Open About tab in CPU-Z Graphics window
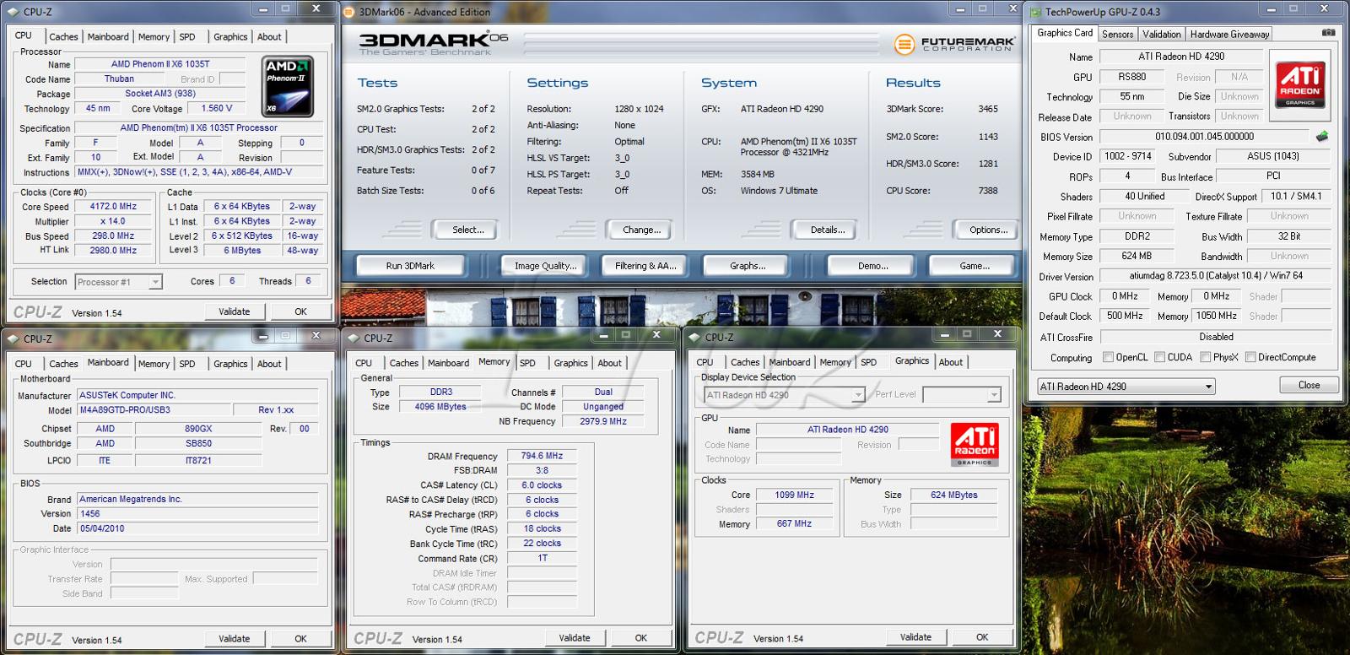The image size is (1350, 655). [951, 362]
